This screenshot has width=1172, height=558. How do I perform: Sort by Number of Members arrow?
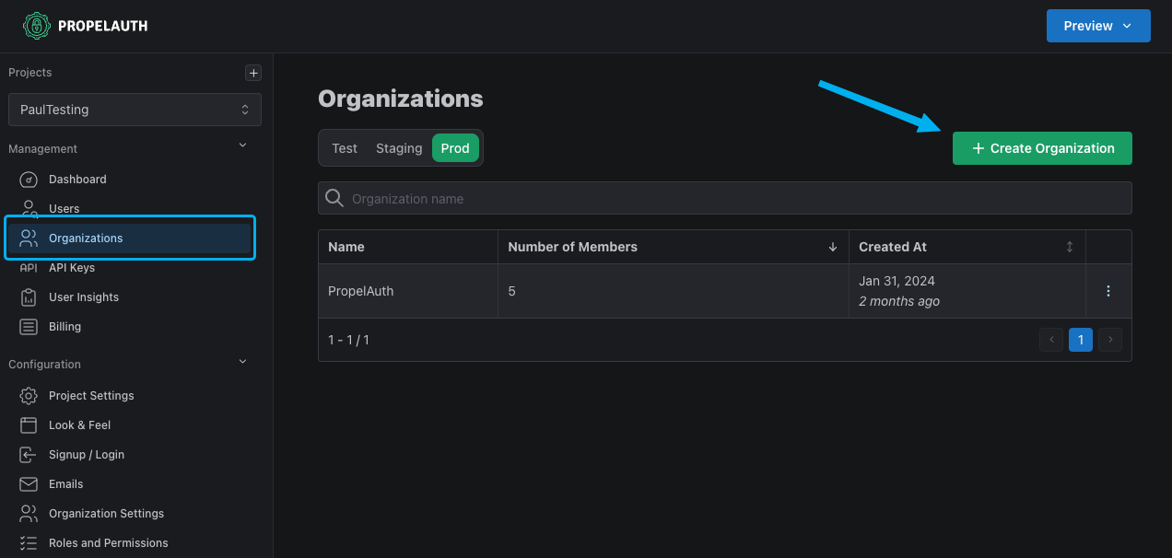[833, 247]
